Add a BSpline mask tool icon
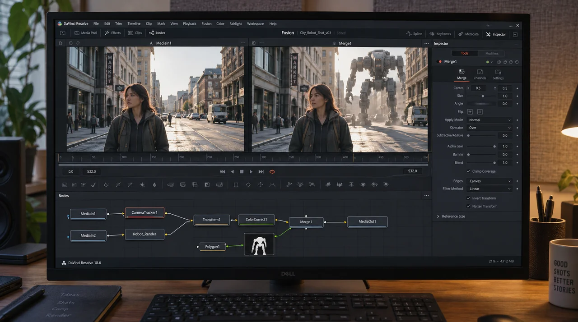The height and width of the screenshot is (322, 578). coord(272,184)
